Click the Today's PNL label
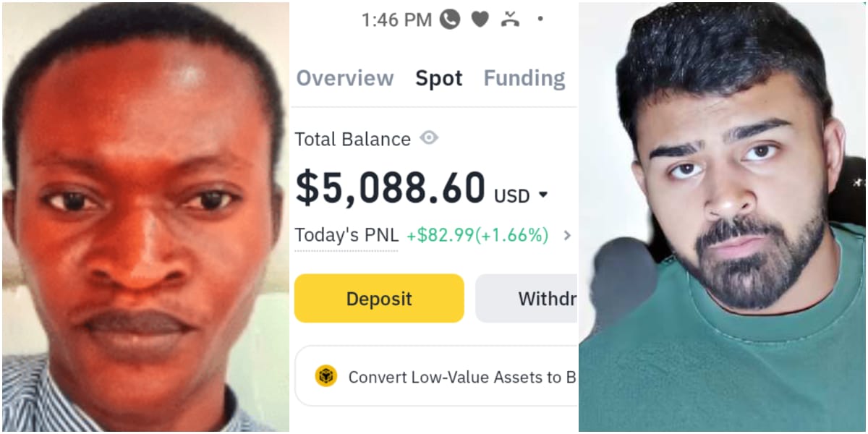The width and height of the screenshot is (868, 434). tap(346, 235)
